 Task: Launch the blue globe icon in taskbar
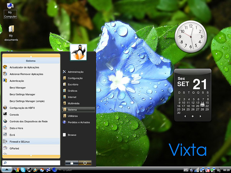tap(55, 170)
